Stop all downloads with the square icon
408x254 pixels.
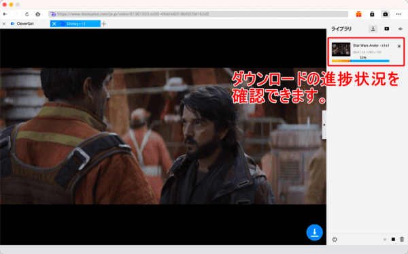pos(393,239)
